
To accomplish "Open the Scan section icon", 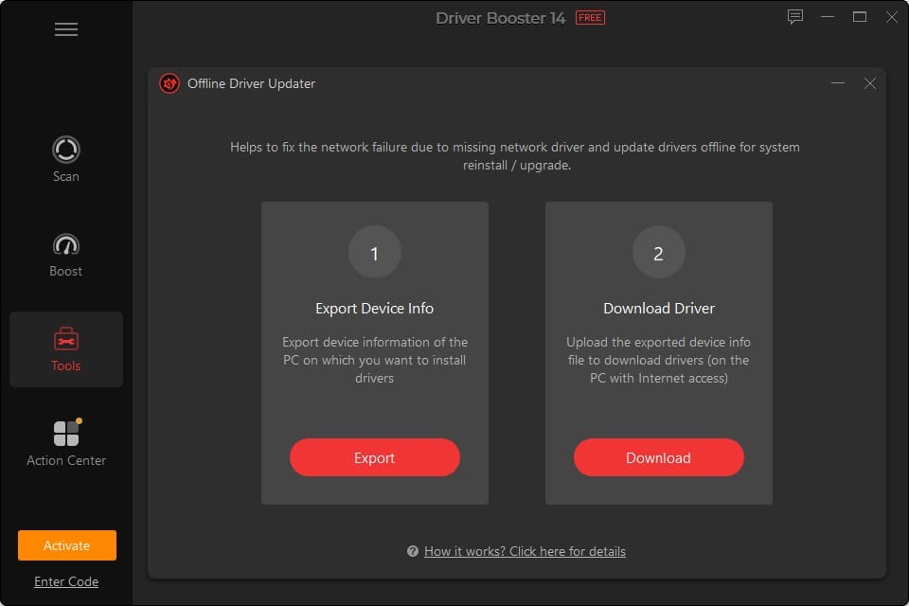I will 66,150.
